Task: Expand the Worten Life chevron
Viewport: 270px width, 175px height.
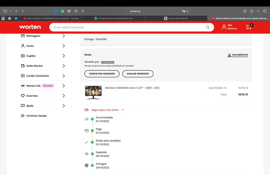Action: [63, 85]
